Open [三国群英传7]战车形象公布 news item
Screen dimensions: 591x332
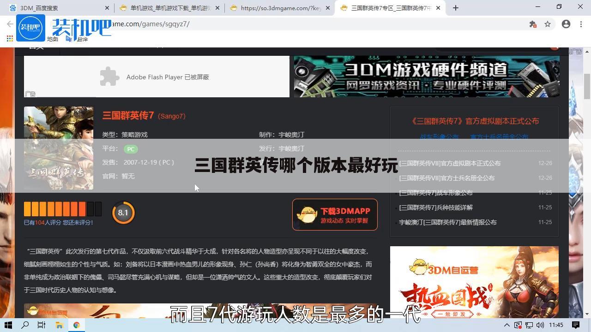point(436,193)
